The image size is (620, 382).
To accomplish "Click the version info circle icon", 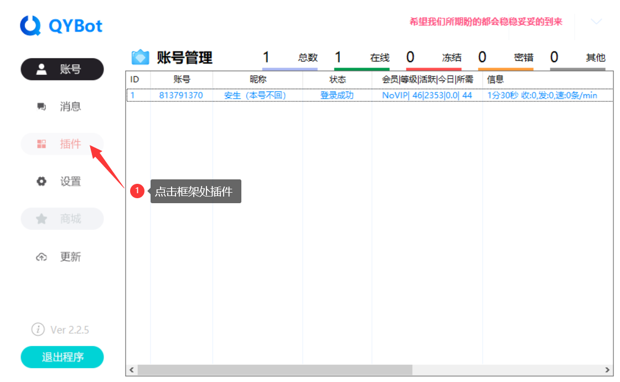I will 38,329.
